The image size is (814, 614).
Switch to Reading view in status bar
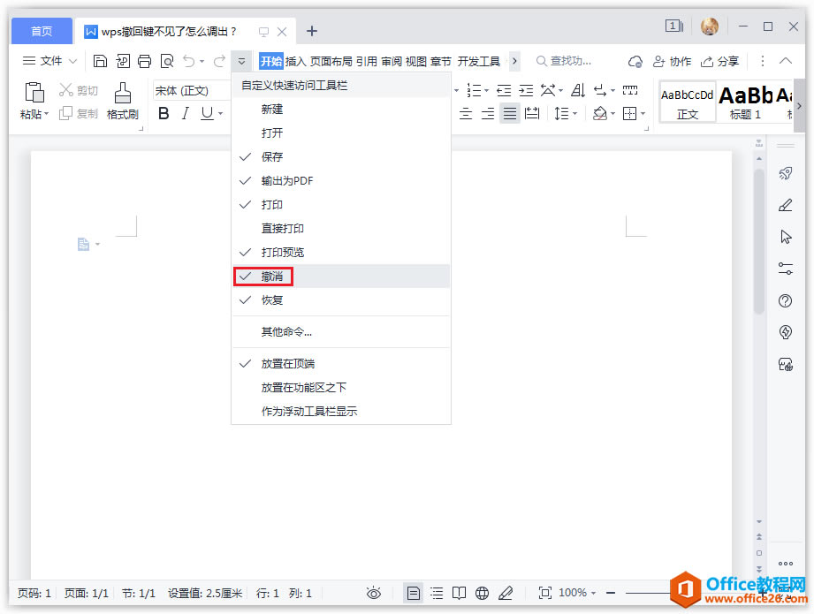coord(459,593)
